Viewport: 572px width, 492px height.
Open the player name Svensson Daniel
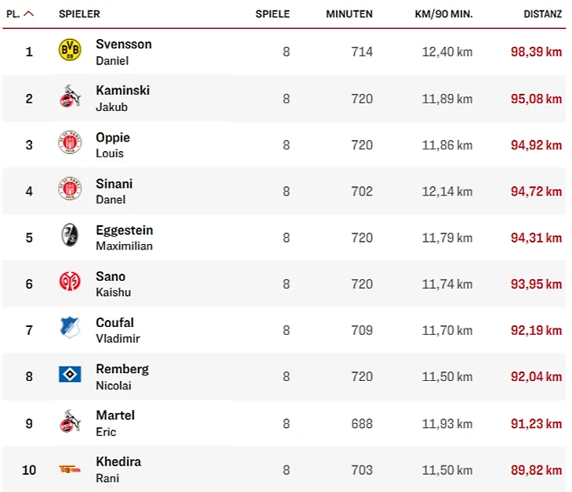123,52
